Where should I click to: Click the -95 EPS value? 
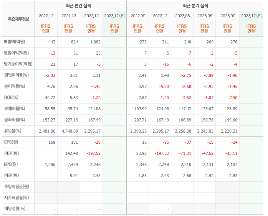[166, 143]
